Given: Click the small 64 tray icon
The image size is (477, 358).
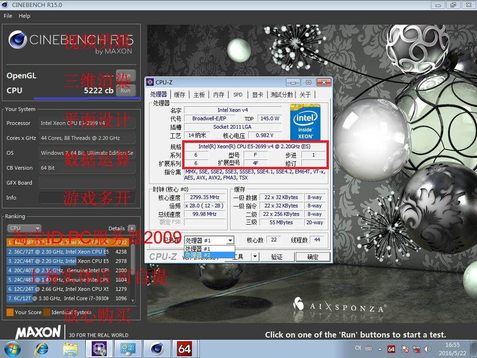Looking at the screenshot, I should [391, 349].
